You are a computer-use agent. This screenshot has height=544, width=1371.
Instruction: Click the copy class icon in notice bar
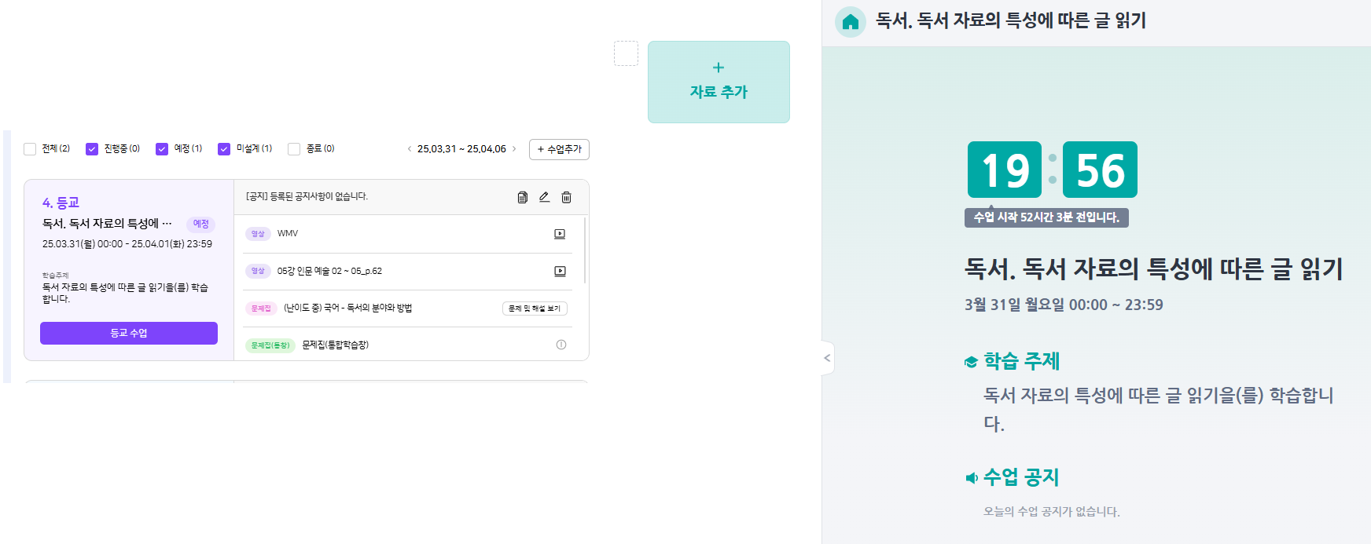[x=522, y=197]
